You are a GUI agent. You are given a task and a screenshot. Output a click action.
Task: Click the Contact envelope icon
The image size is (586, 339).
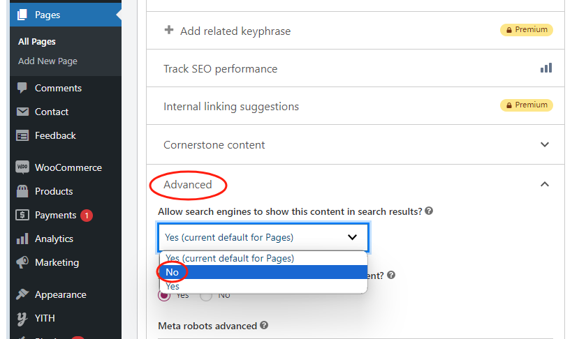[x=22, y=112]
